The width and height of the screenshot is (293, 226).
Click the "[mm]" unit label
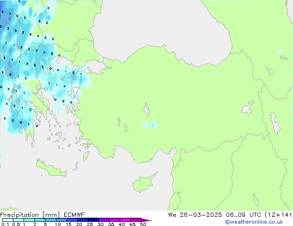point(51,215)
